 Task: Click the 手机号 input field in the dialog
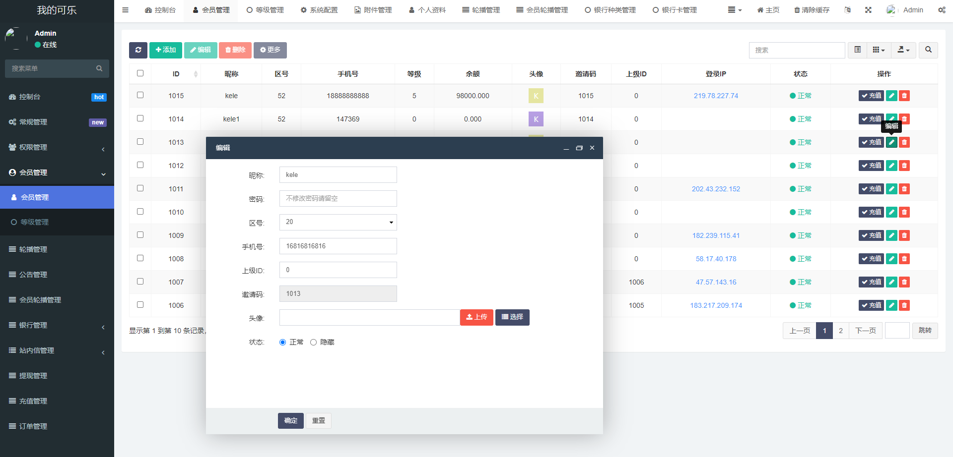(338, 246)
